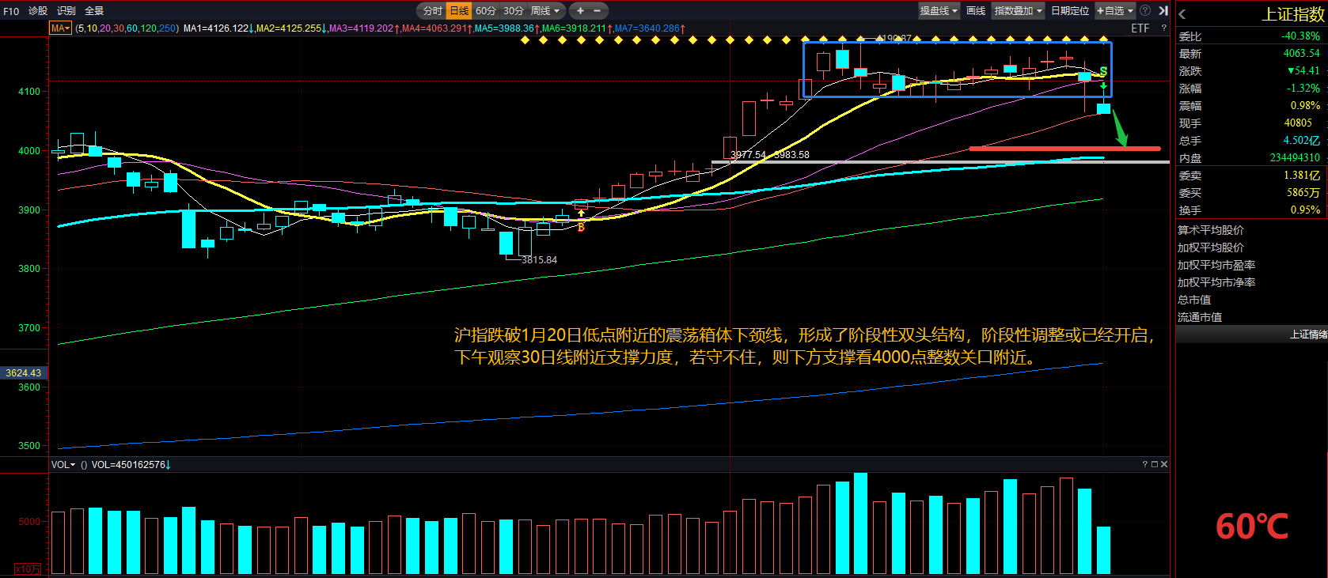Switch chart to 60分 period
Image resolution: width=1328 pixels, height=578 pixels.
tap(486, 10)
